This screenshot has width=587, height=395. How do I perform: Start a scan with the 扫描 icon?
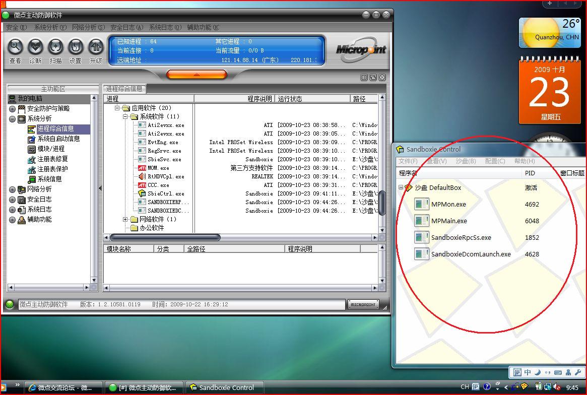click(x=55, y=47)
